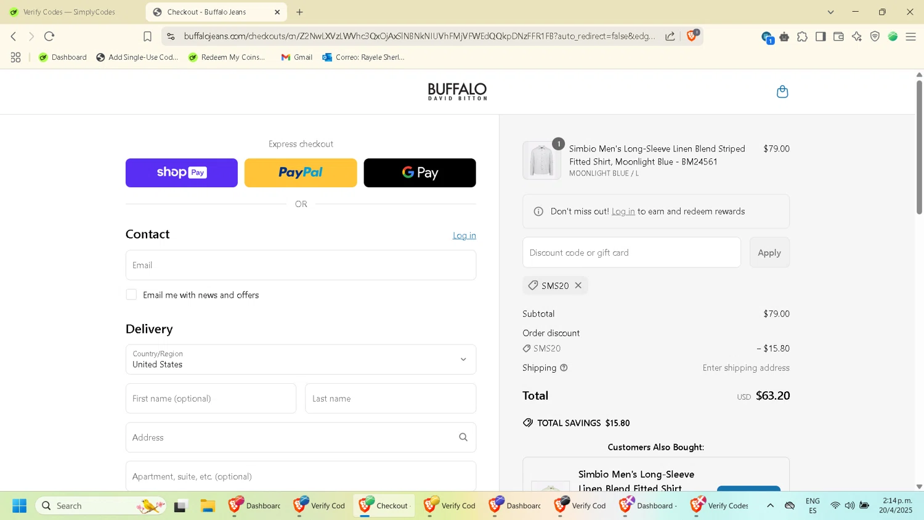924x520 pixels.
Task: Open Task View on the taskbar
Action: (180, 506)
